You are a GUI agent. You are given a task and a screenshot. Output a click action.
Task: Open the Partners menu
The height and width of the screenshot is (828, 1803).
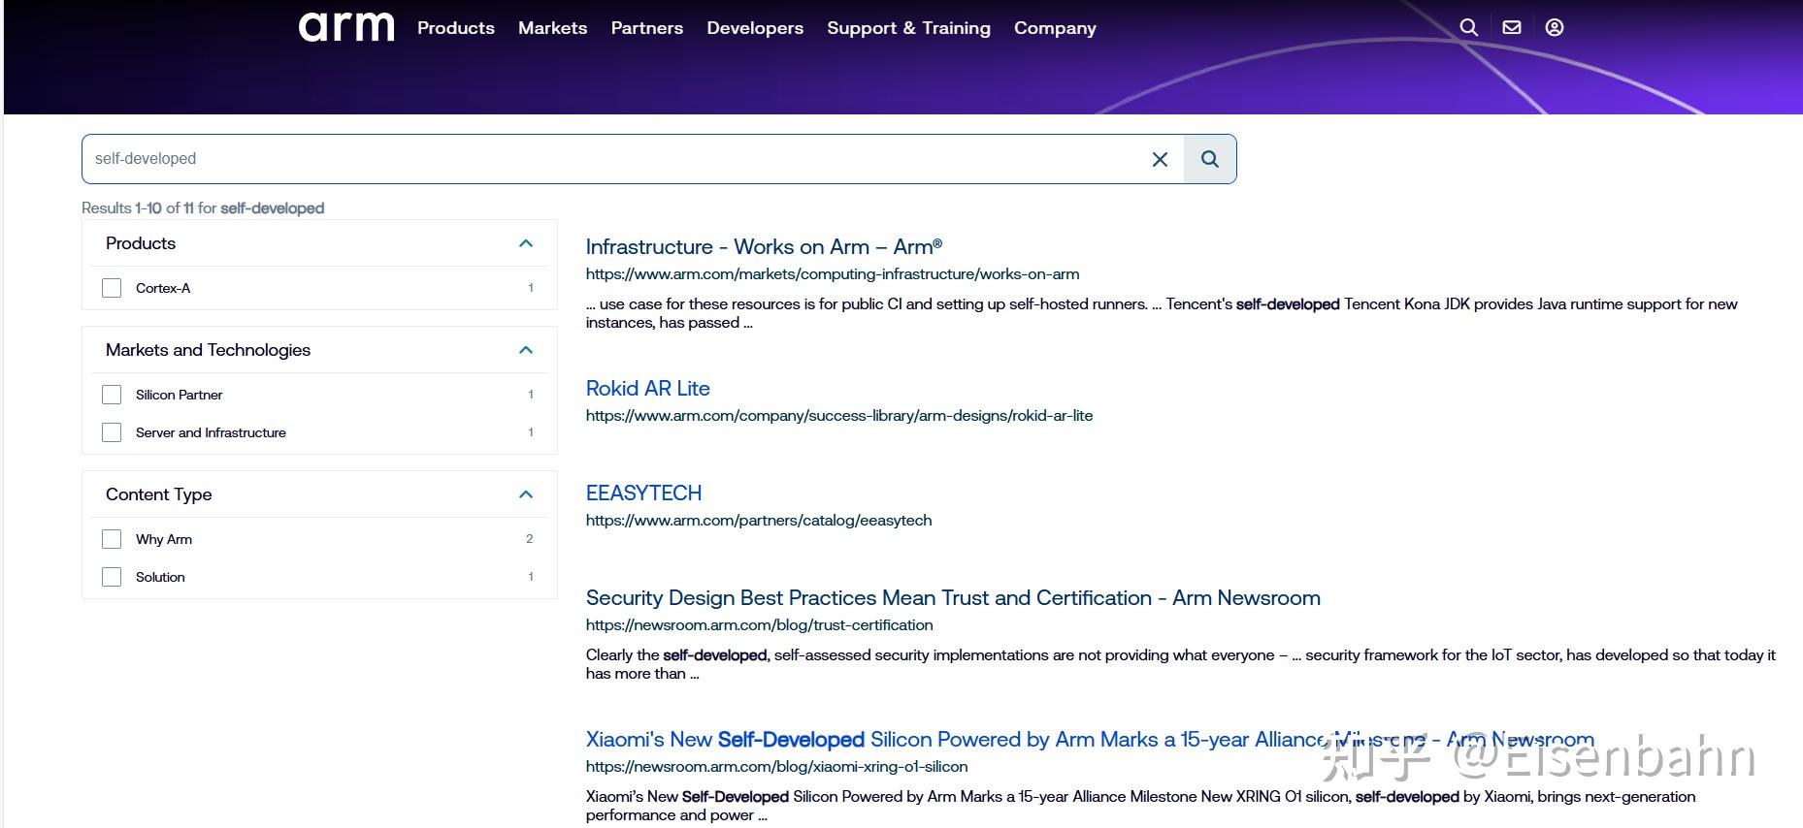647,28
